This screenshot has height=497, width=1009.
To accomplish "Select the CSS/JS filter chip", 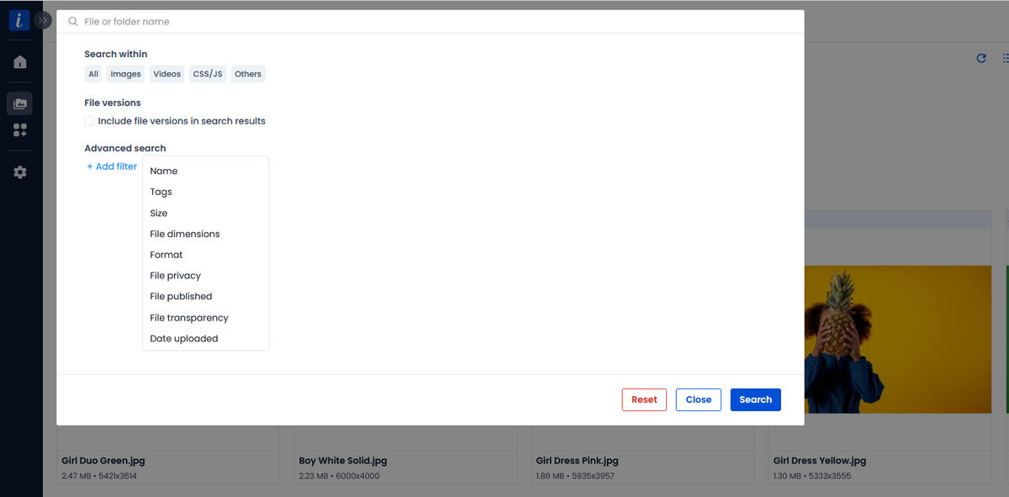I will tap(207, 73).
